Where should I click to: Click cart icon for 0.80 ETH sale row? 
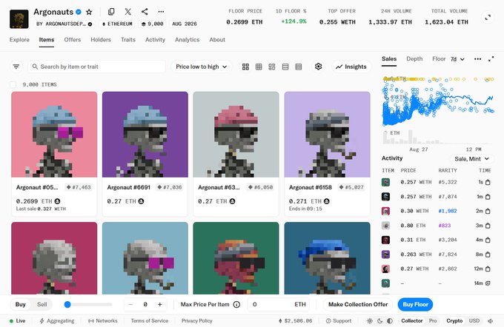point(488,226)
